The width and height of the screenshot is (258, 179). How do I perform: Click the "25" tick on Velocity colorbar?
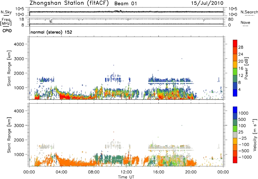coord(241,132)
